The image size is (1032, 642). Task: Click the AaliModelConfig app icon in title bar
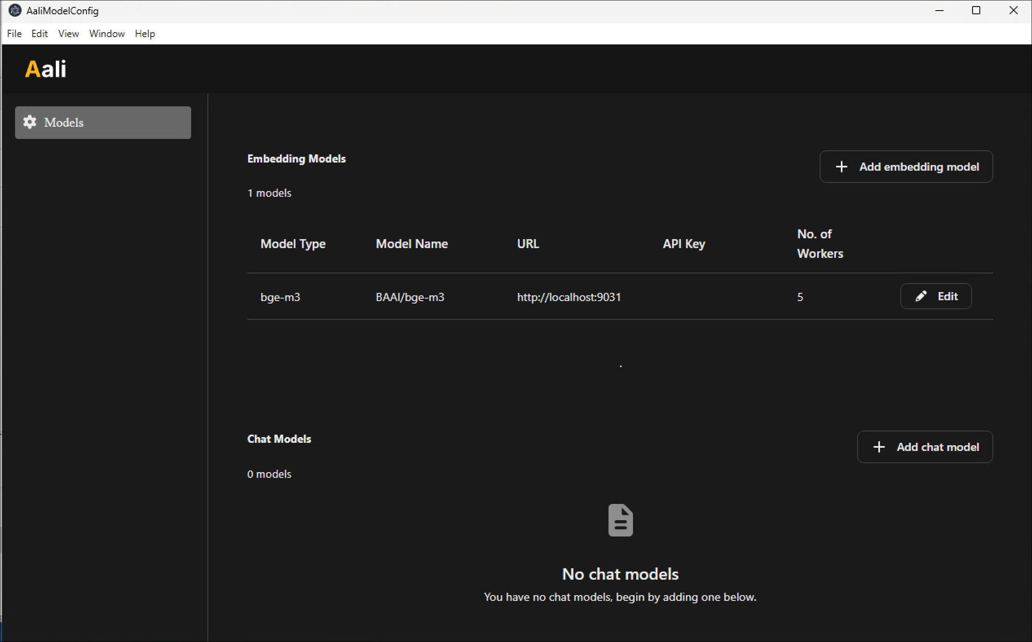15,11
